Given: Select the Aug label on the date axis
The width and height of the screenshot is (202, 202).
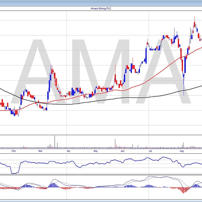Looking at the screenshot, I should pyautogui.click(x=182, y=151).
